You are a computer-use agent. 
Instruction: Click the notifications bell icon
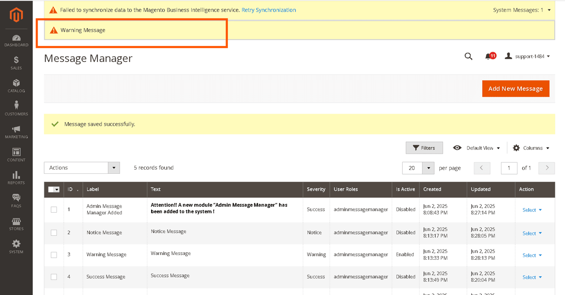pos(488,56)
